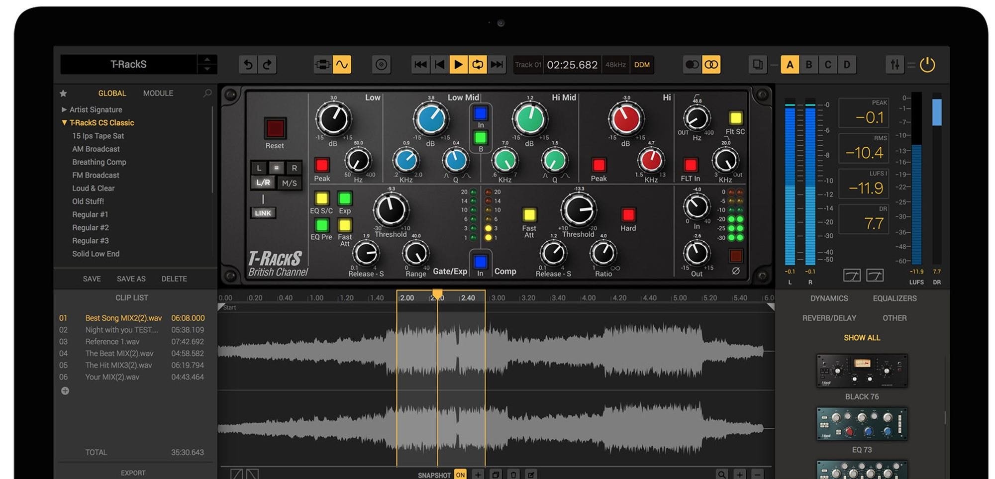Select M/S processing mode
This screenshot has height=479, width=995.
(290, 183)
